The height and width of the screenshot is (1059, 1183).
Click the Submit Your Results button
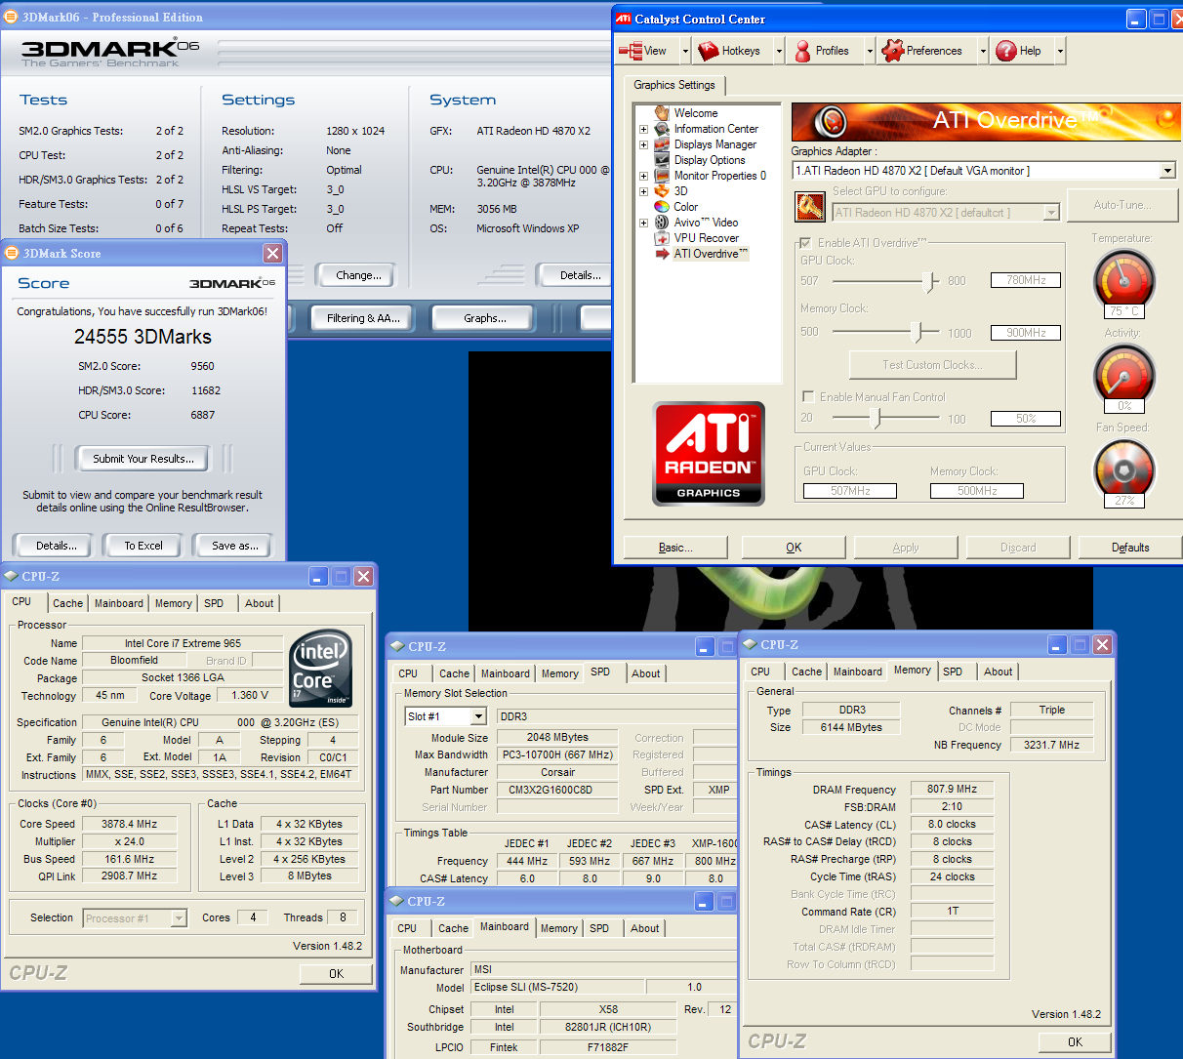coord(143,459)
